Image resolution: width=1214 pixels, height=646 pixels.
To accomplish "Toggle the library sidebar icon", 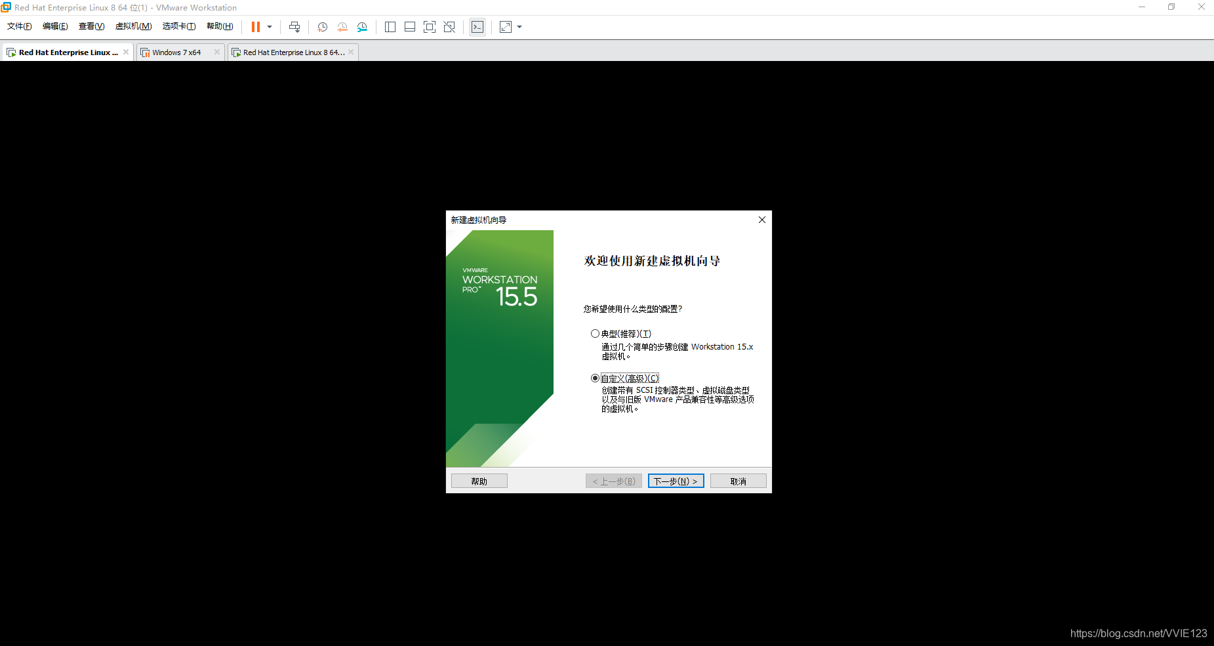I will pyautogui.click(x=390, y=27).
